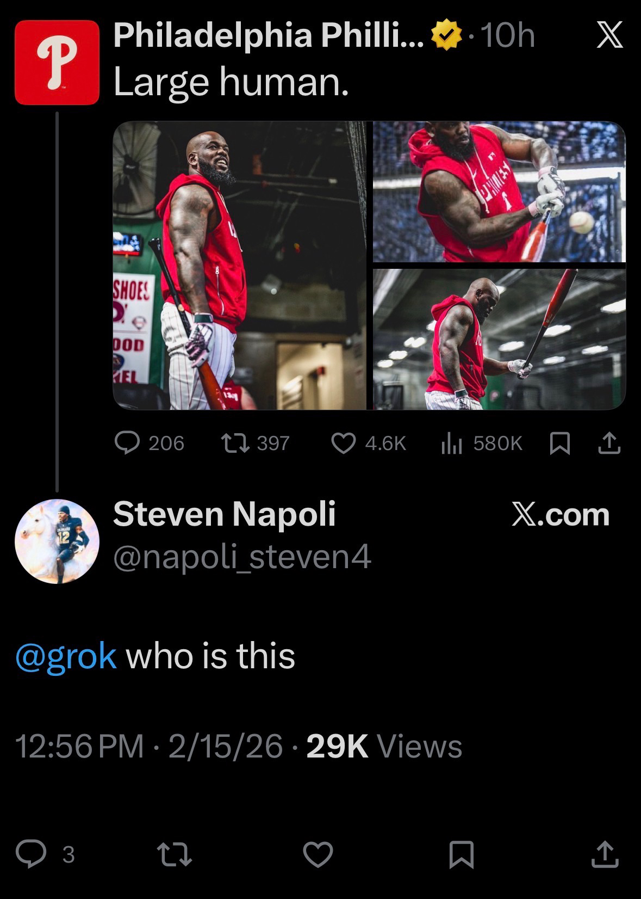Open the @grok mention link

(66, 656)
